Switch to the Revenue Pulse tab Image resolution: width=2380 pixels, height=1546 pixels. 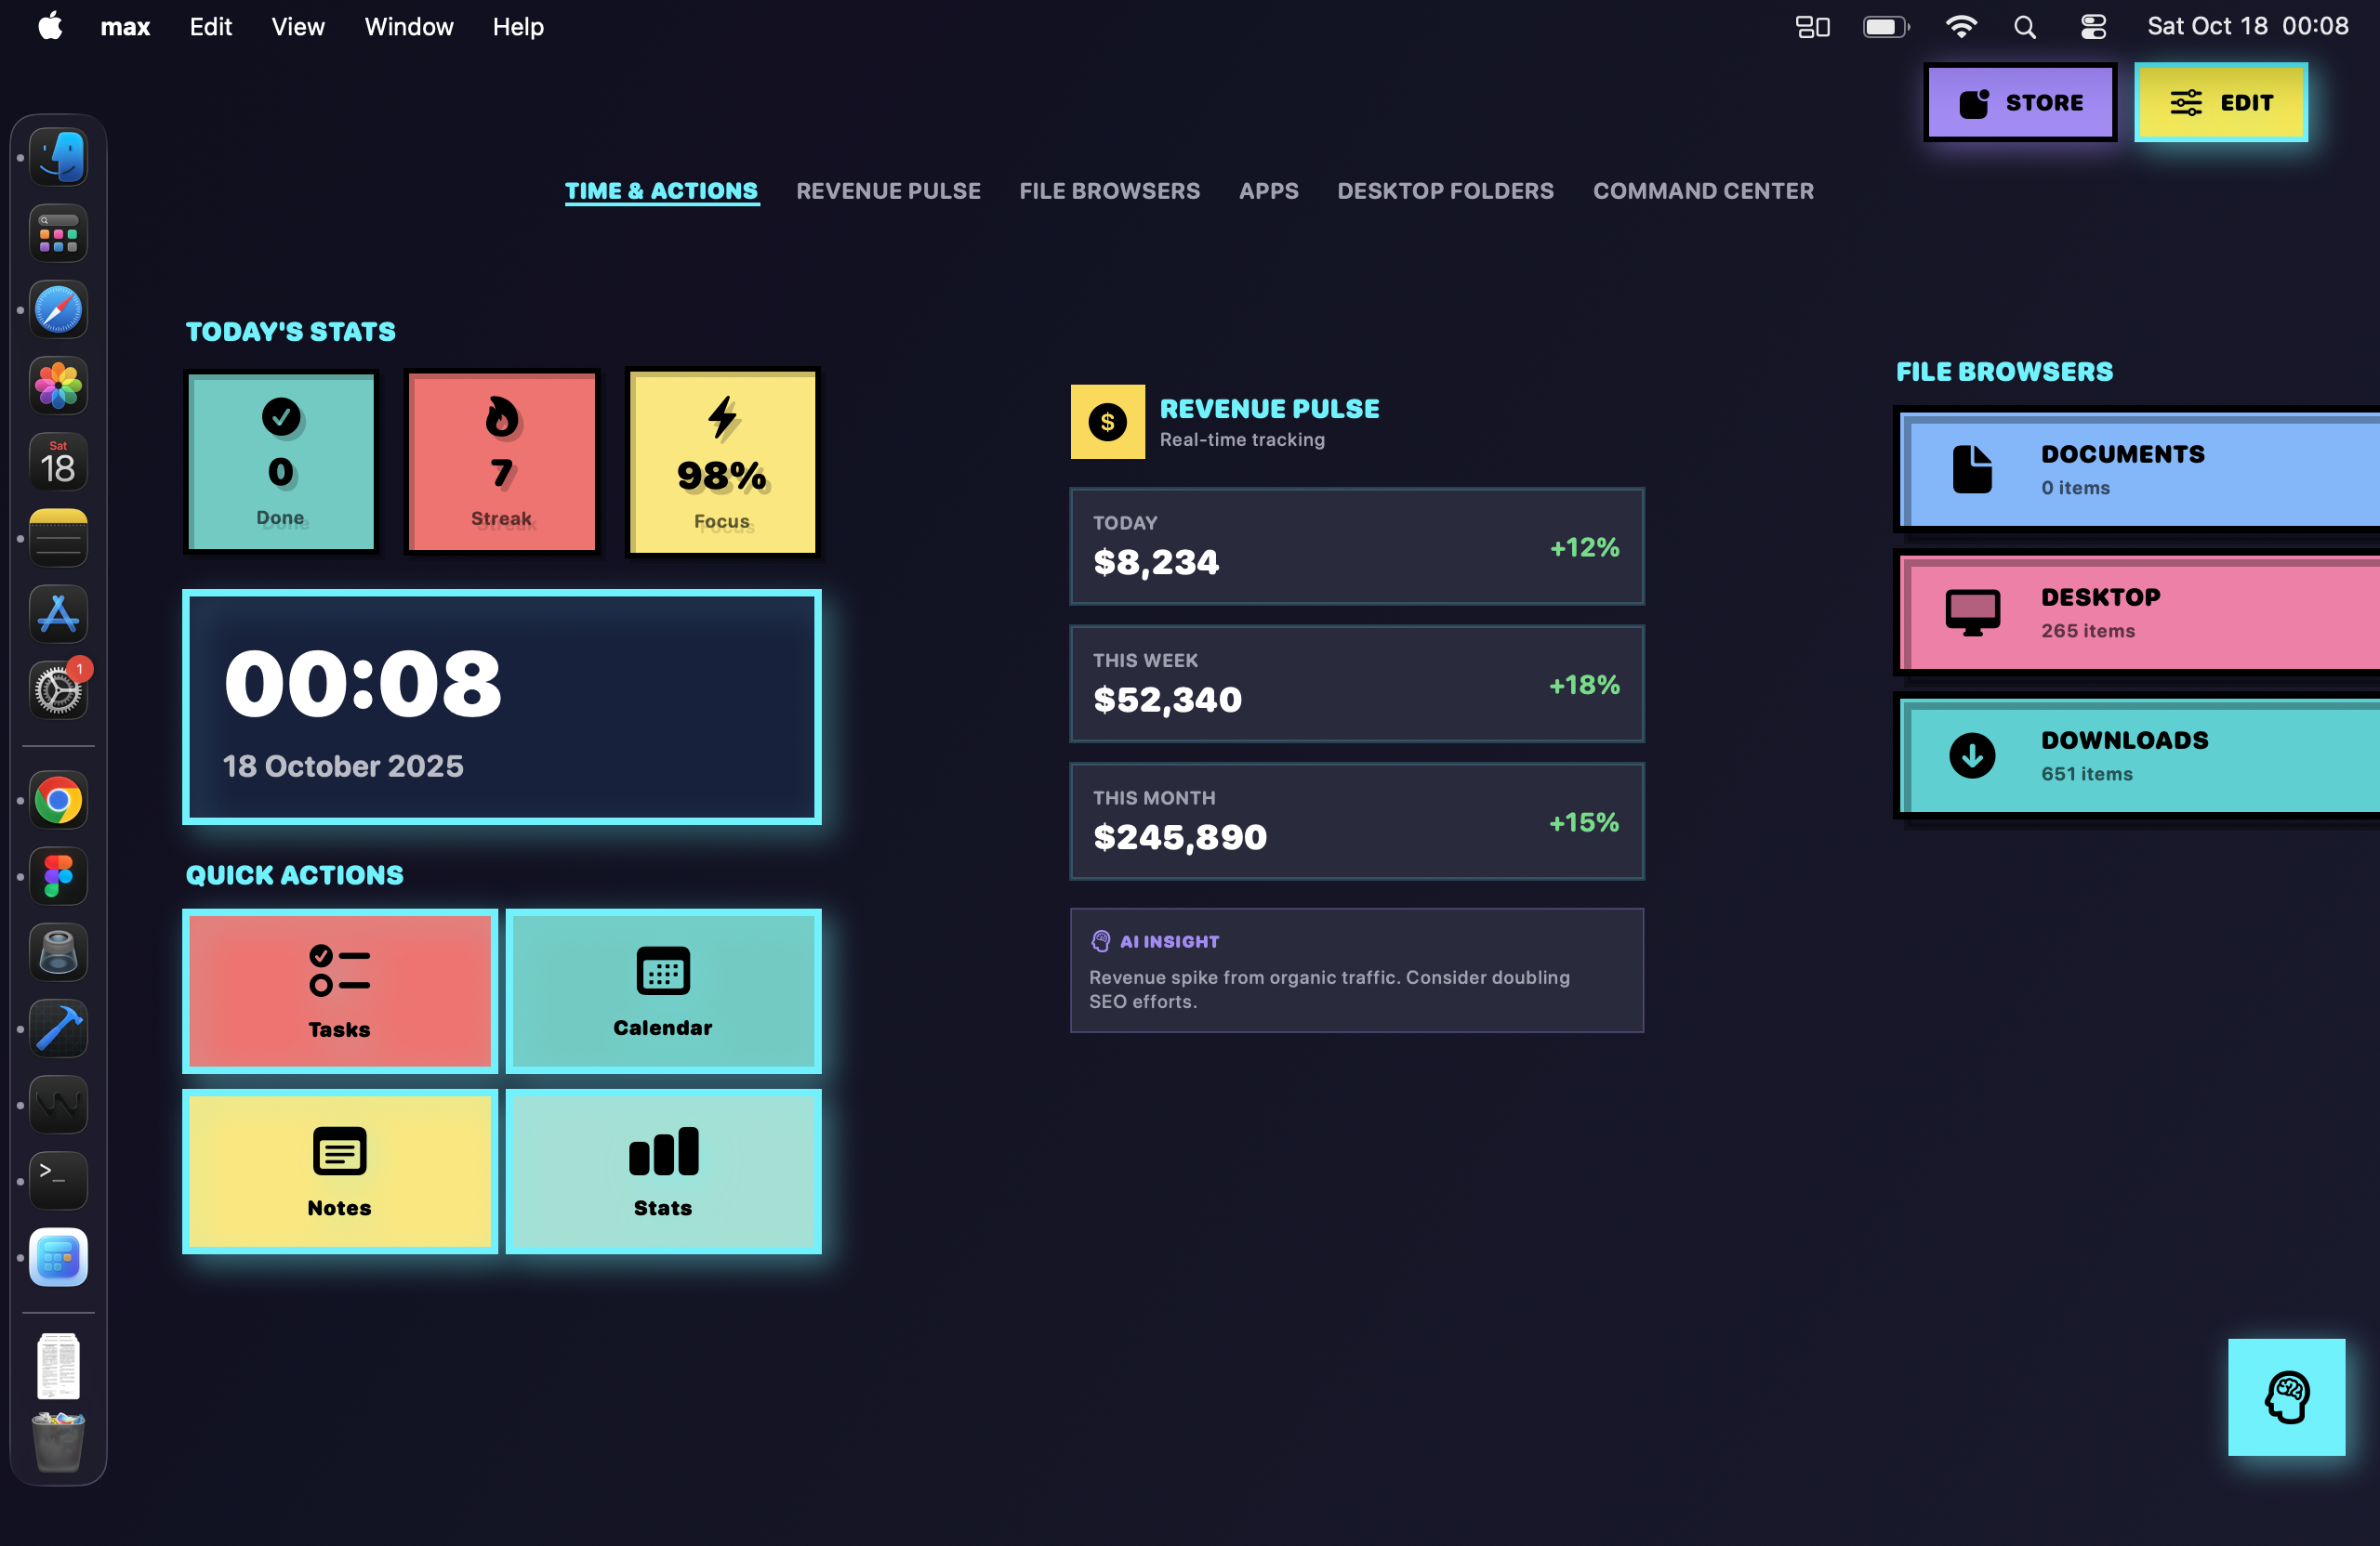point(888,190)
